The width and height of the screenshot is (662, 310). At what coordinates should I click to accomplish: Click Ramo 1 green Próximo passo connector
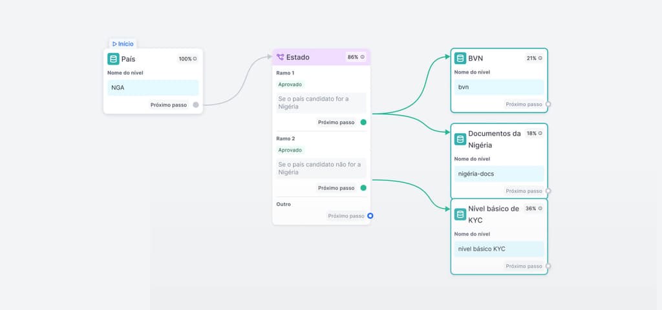click(x=363, y=122)
